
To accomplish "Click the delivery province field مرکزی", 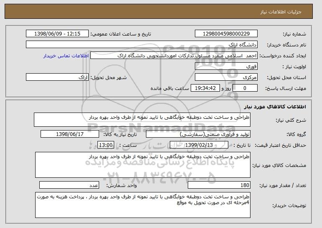I will (226, 77).
